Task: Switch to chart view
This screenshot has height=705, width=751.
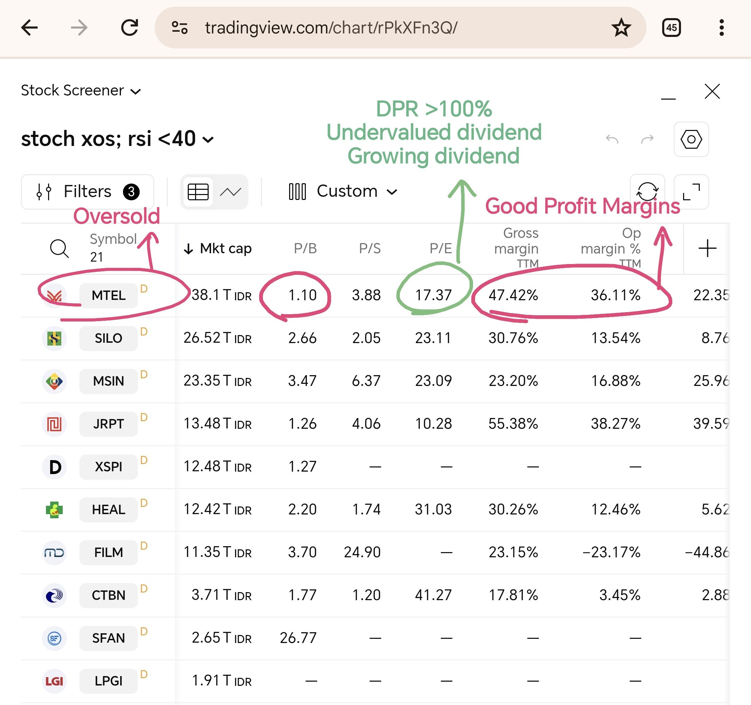Action: tap(231, 192)
